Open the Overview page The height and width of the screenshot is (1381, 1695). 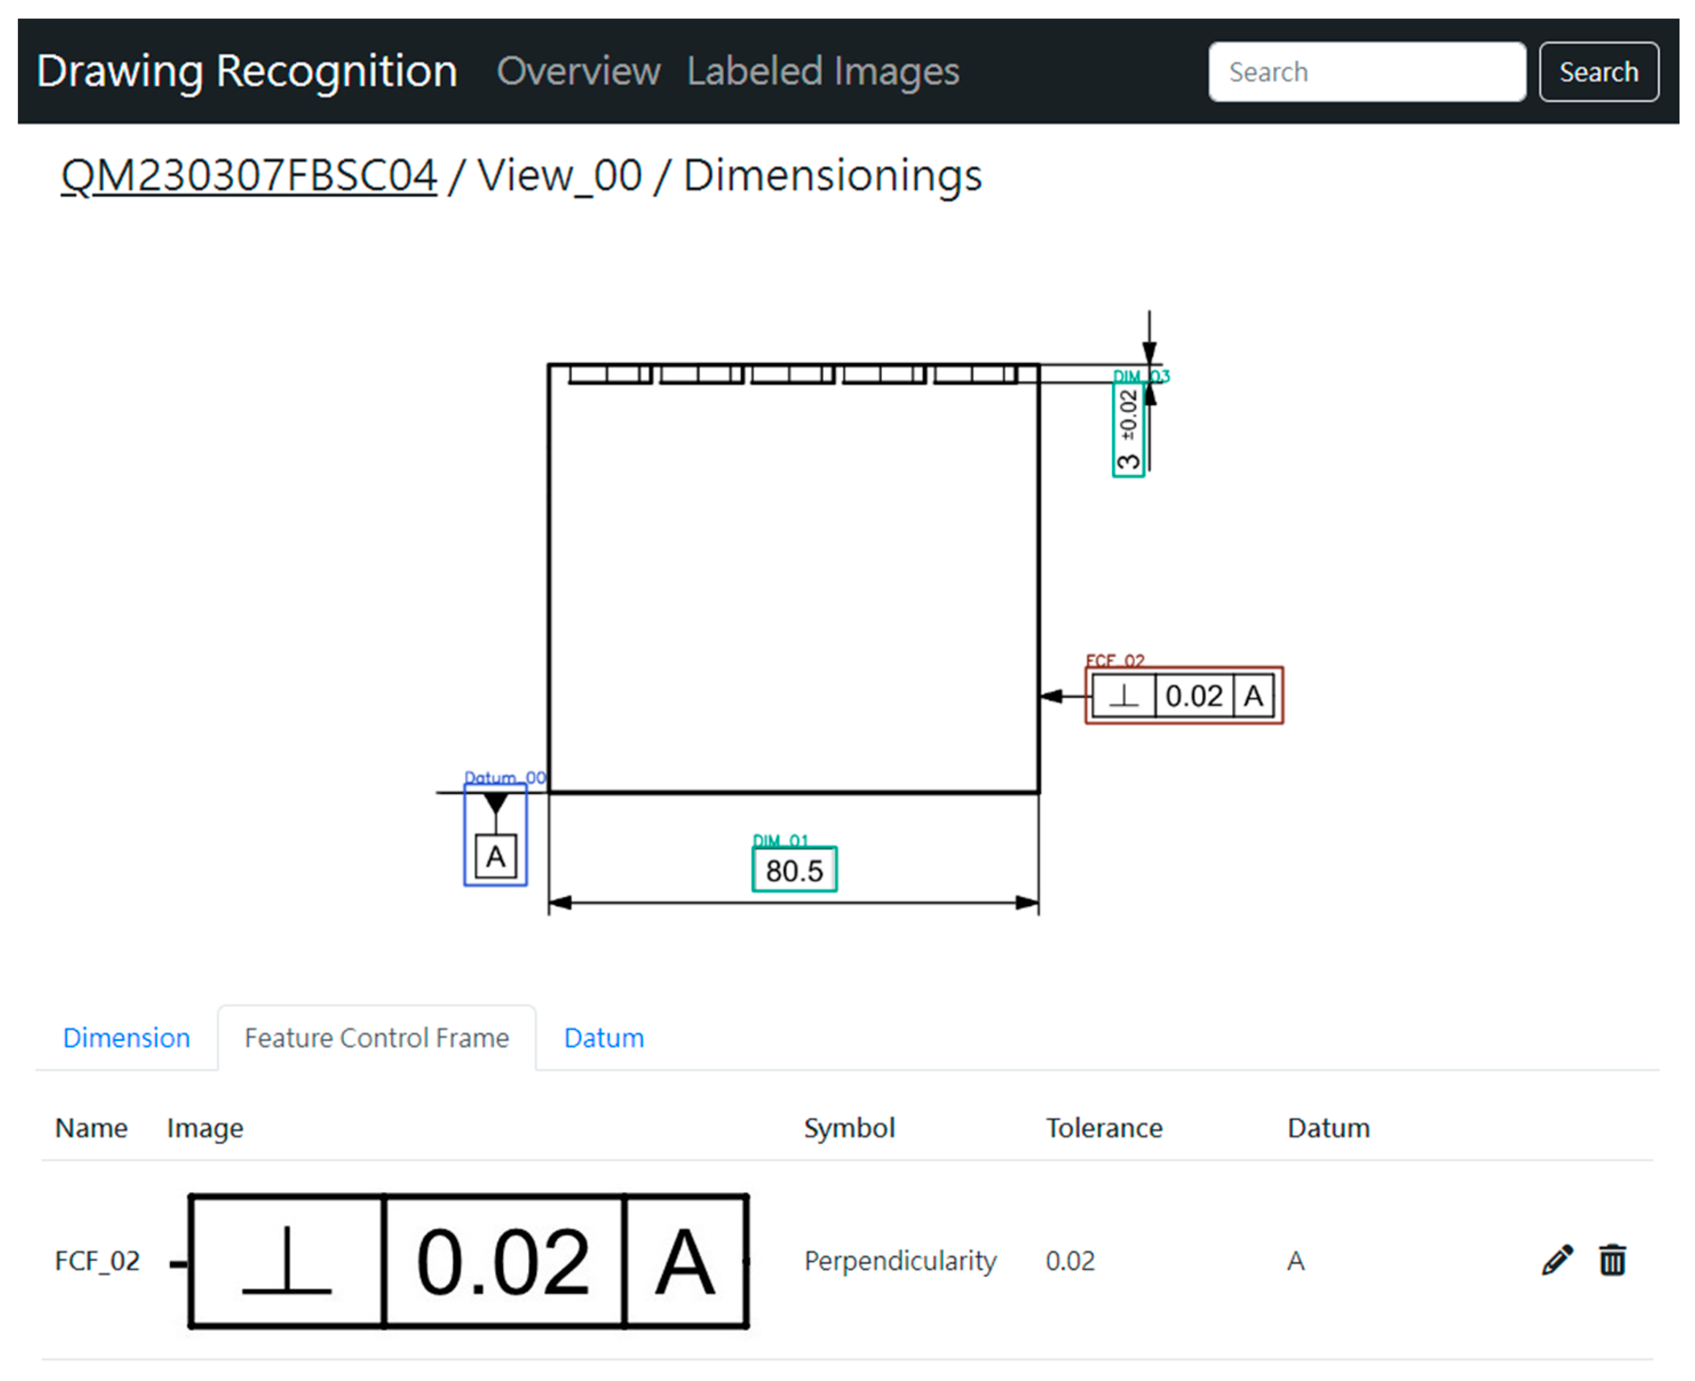(x=578, y=71)
